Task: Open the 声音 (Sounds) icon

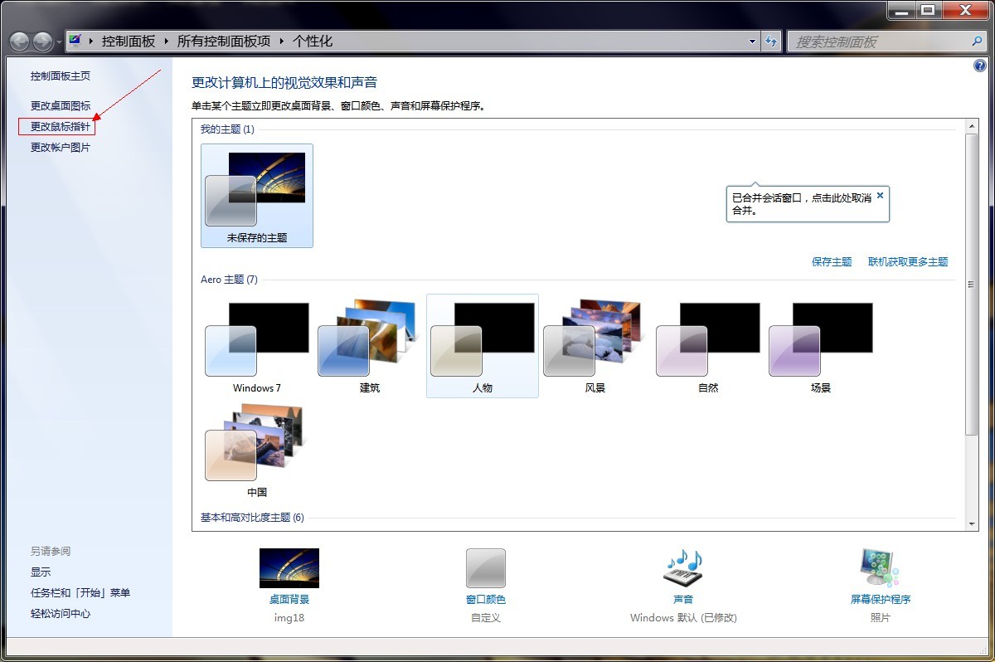Action: (x=682, y=567)
